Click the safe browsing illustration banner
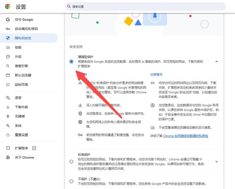Viewport: 235px width, 189px height. pyautogui.click(x=144, y=24)
